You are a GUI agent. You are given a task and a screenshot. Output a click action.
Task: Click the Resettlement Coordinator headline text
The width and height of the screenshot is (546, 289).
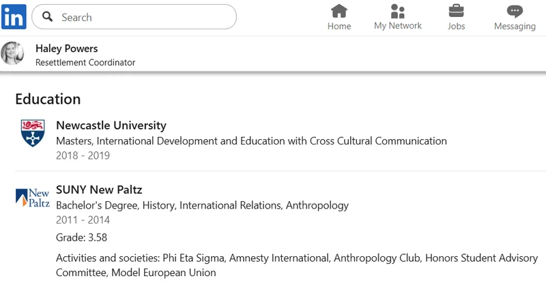[85, 63]
